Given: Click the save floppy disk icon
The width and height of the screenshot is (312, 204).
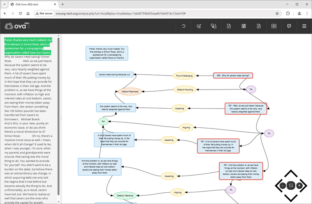Looking at the screenshot, I should click(x=244, y=26).
